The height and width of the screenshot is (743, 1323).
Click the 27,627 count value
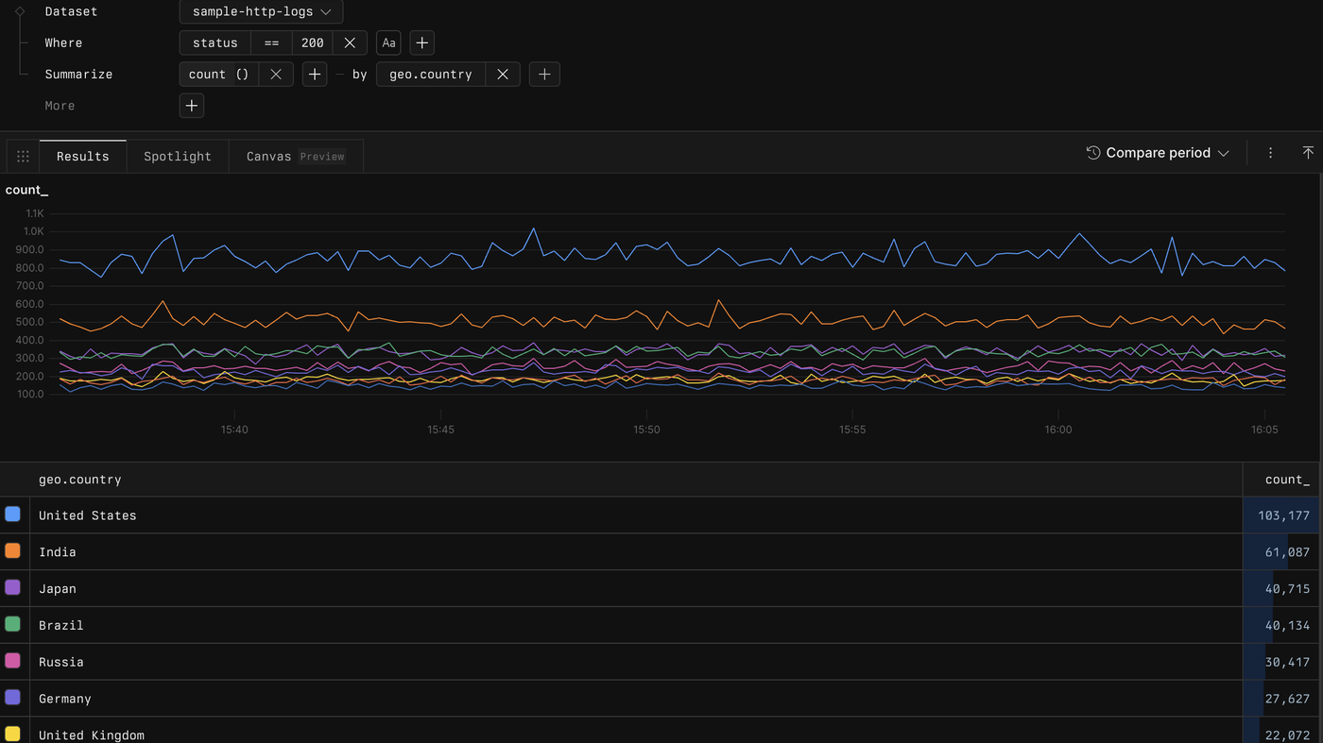coord(1287,700)
